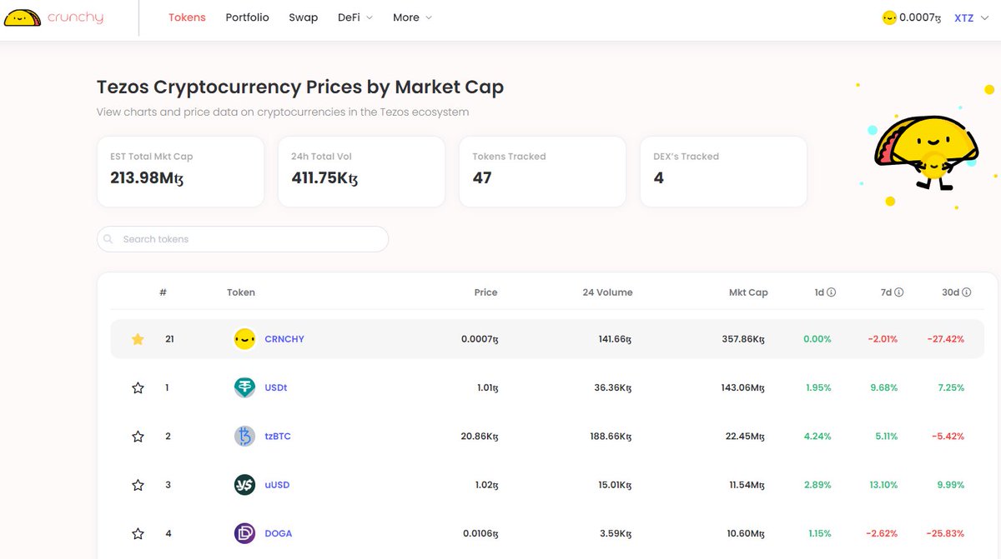
Task: Open the uUSD token link
Action: click(x=277, y=485)
